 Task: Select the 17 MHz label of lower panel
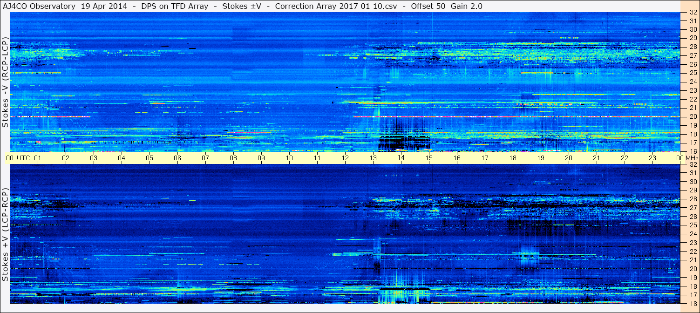pos(693,295)
